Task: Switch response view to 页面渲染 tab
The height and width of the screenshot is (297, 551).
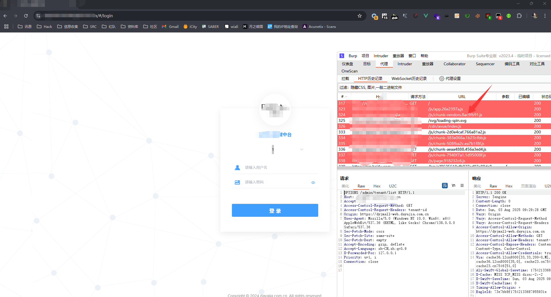Action: [529, 186]
